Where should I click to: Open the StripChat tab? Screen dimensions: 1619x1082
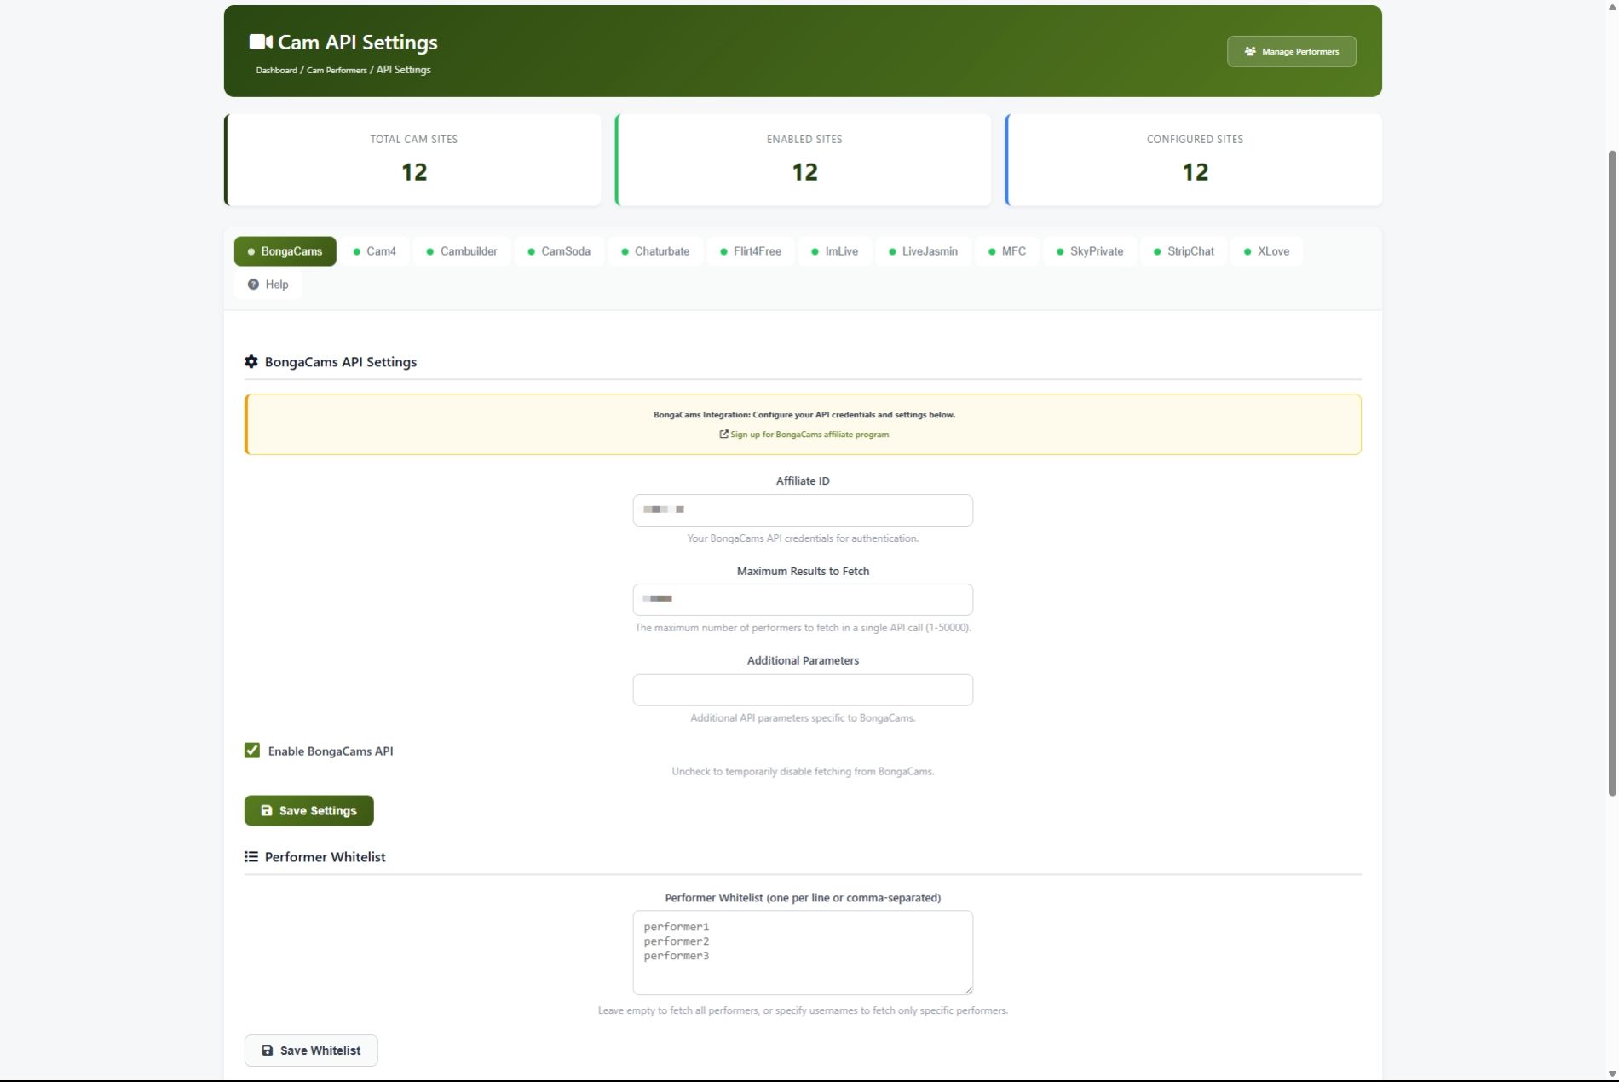pyautogui.click(x=1184, y=251)
